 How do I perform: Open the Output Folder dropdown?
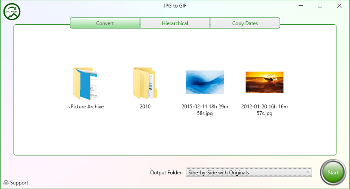248,172
